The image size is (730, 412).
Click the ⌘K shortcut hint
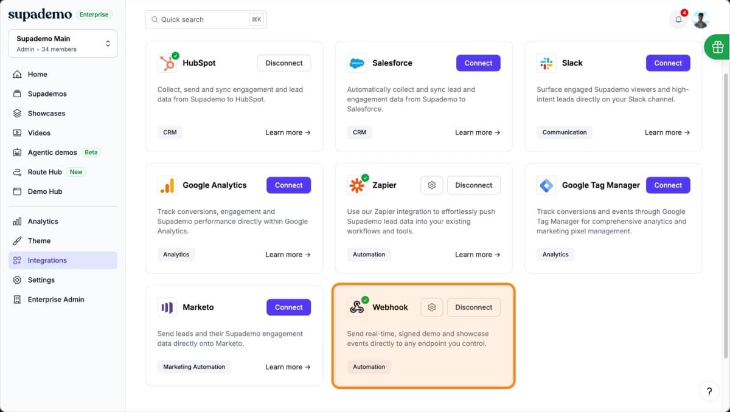256,19
